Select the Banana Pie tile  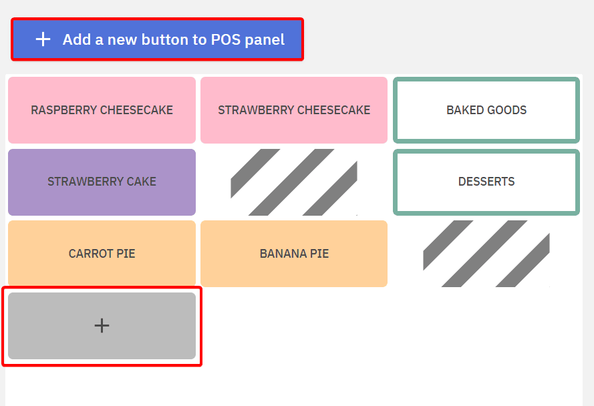(294, 254)
